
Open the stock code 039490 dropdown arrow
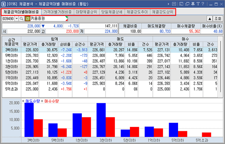pos(17,19)
